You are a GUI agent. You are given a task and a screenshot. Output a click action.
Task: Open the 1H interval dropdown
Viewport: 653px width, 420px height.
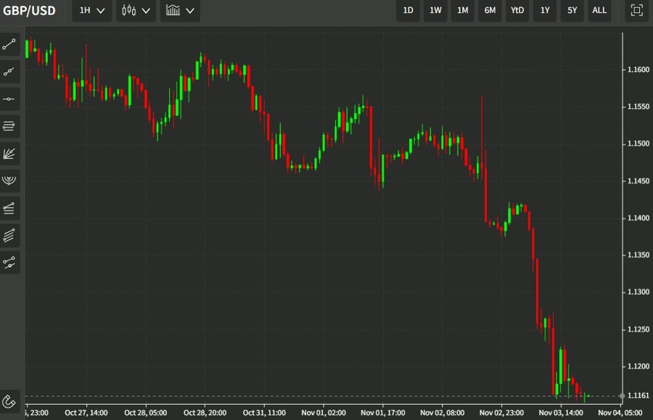(92, 10)
